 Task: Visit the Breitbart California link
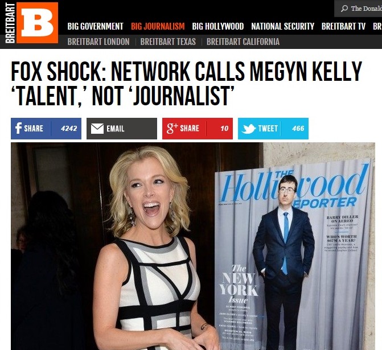click(243, 42)
